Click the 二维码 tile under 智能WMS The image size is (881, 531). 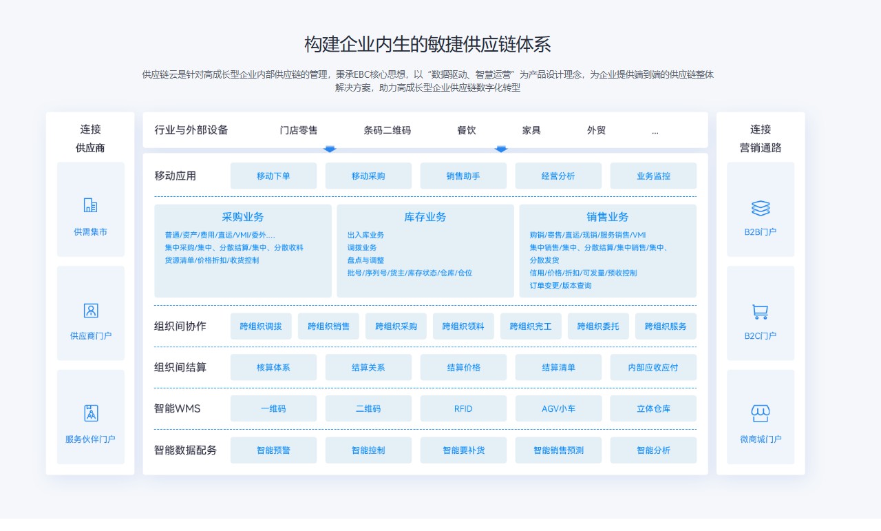tap(368, 408)
